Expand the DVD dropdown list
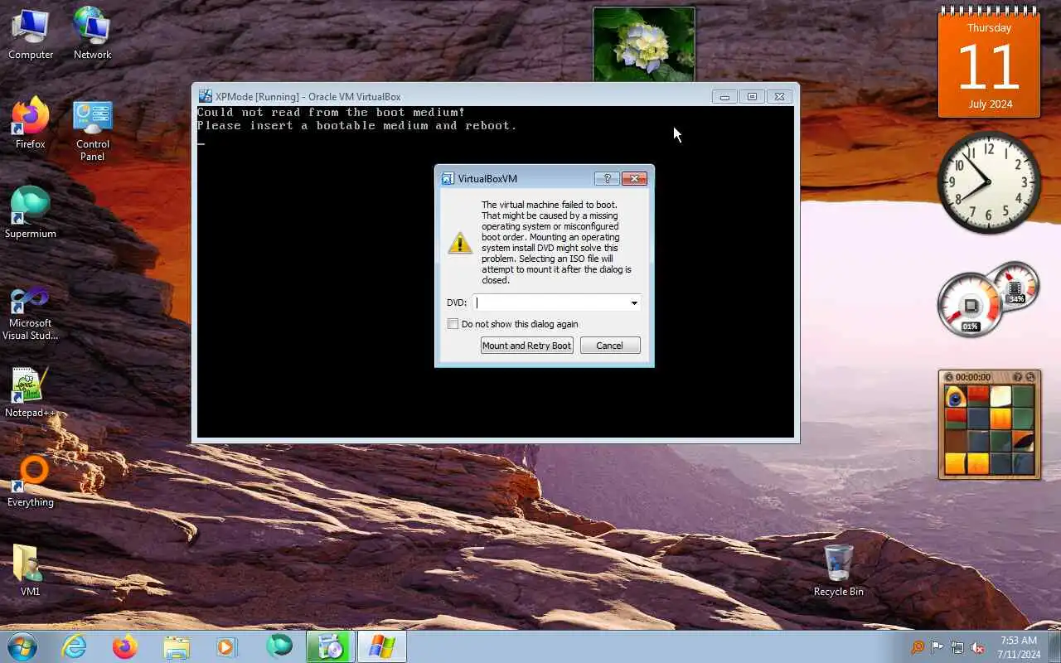The image size is (1061, 663). (x=634, y=303)
